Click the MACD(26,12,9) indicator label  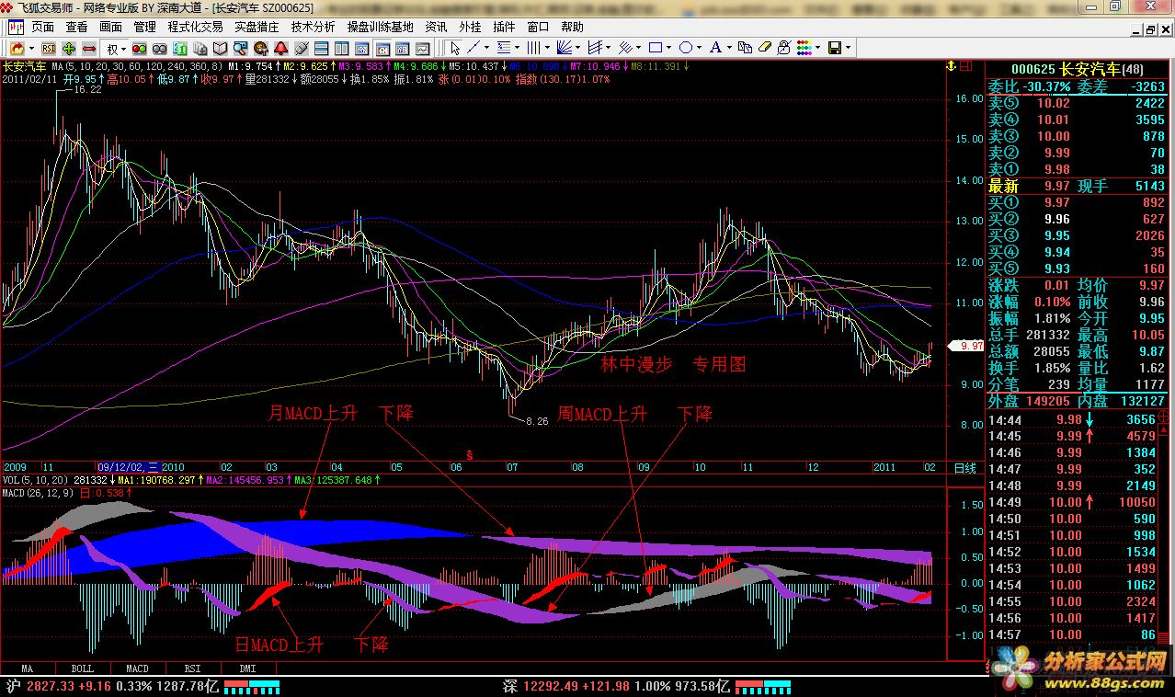coord(37,493)
